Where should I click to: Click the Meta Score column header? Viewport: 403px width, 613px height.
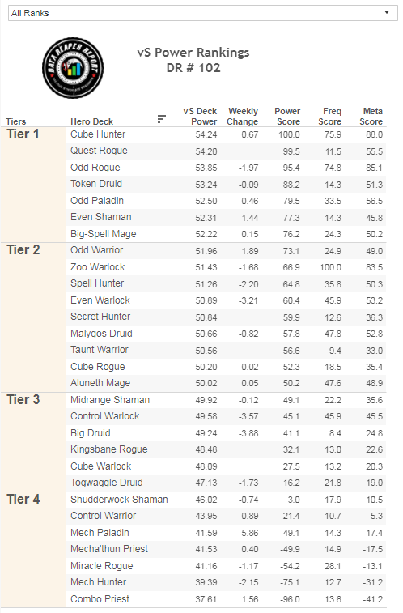(371, 117)
